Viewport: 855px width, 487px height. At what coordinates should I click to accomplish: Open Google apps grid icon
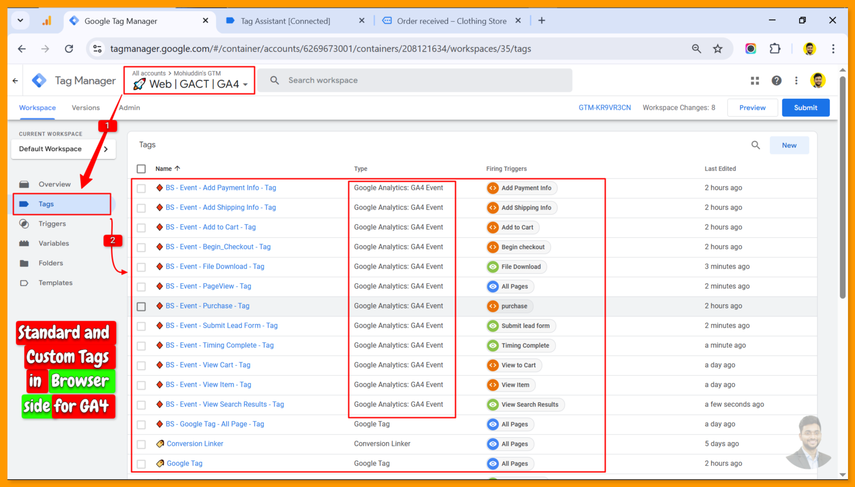[x=755, y=81]
